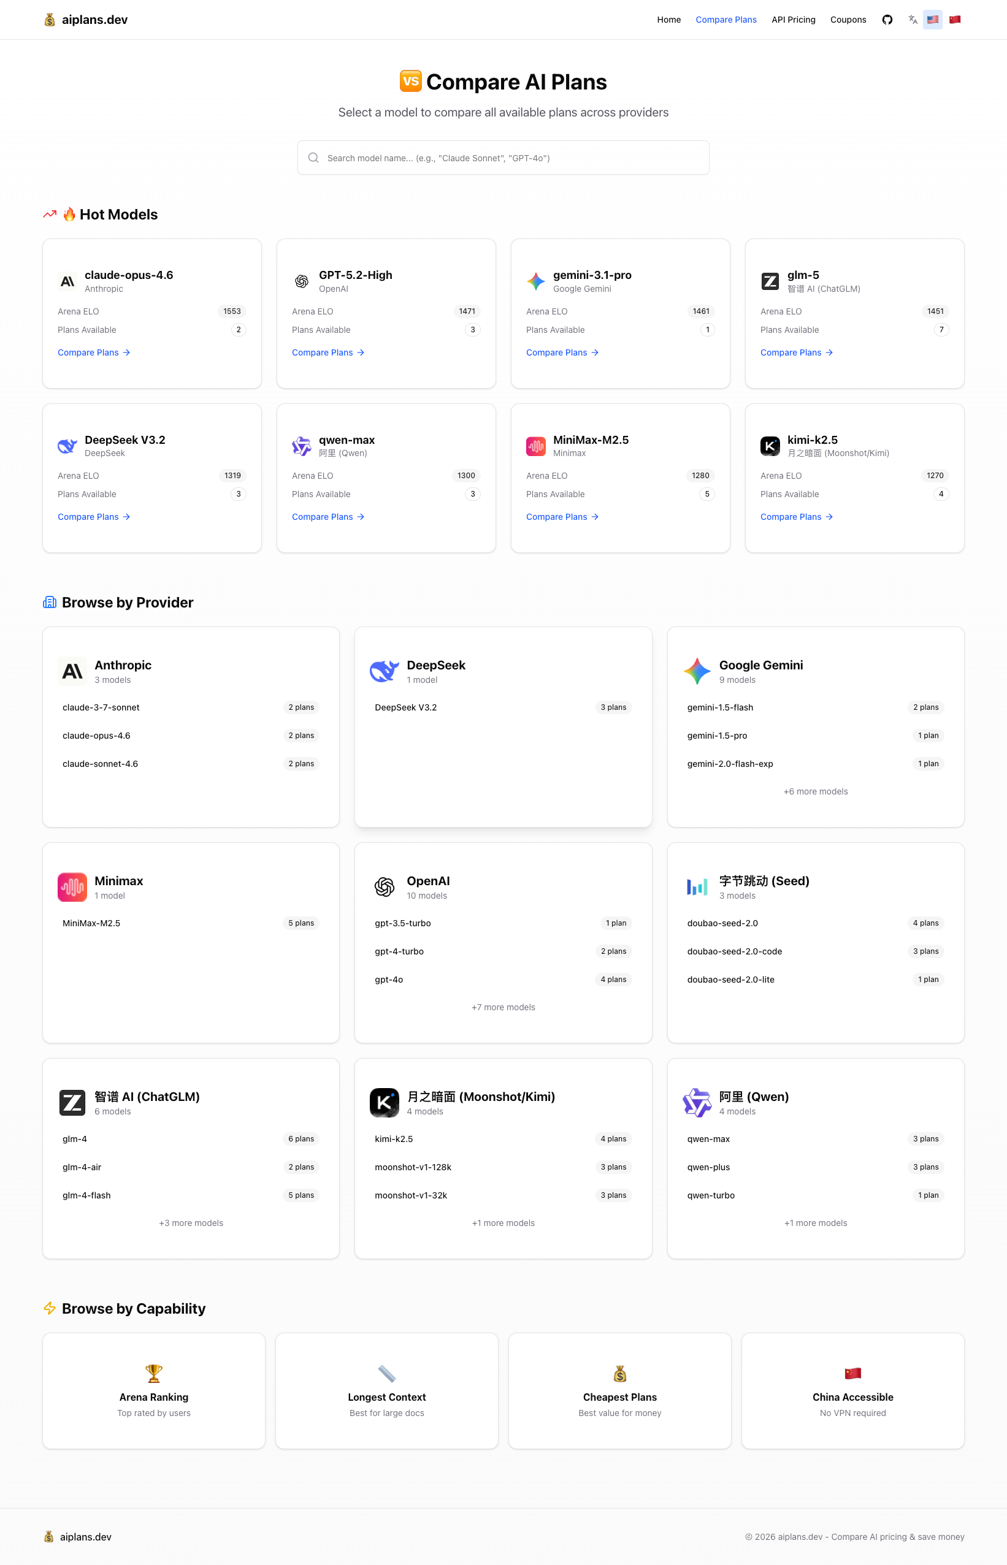
Task: Reveal 1 more Moonshot/Kimi model
Action: pos(503,1222)
